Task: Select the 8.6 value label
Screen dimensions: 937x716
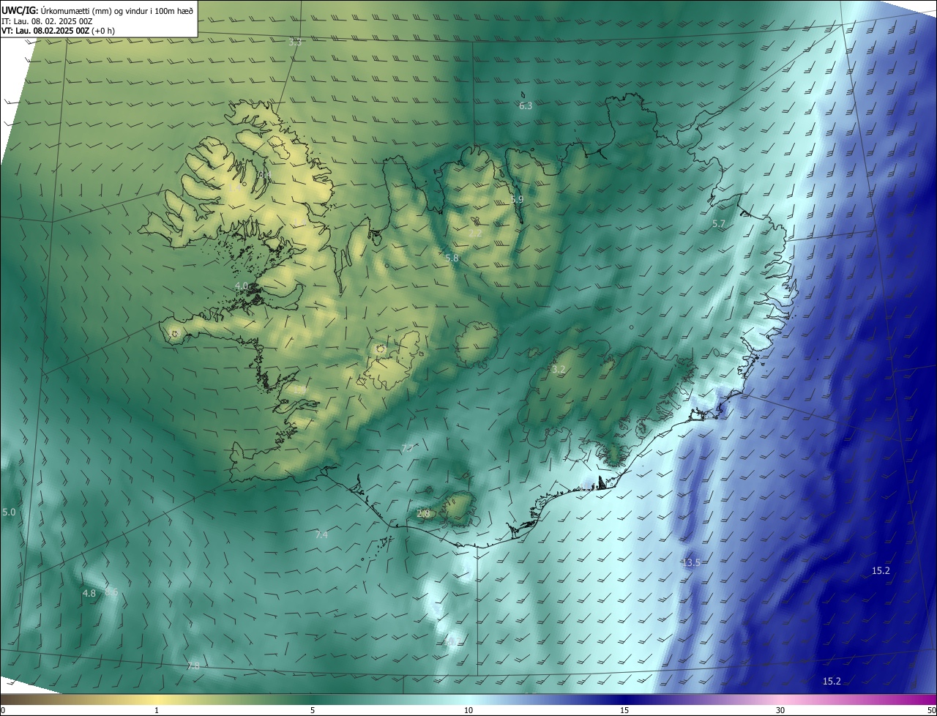Action: pos(111,592)
